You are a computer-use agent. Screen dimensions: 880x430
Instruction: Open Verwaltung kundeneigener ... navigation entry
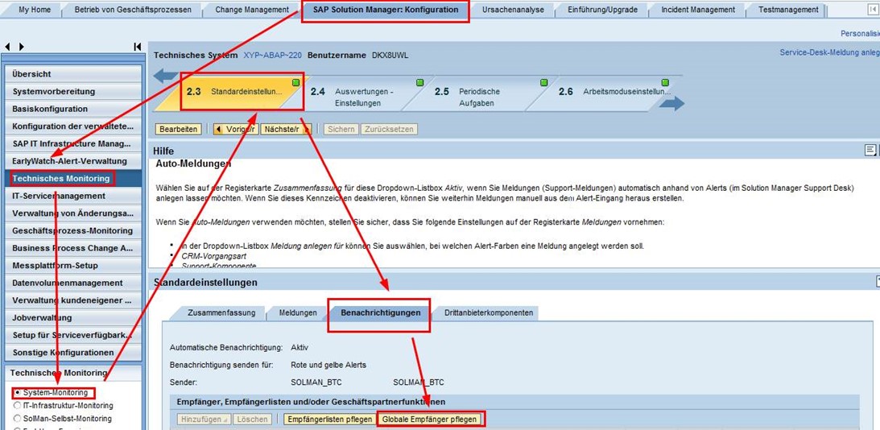[x=73, y=300]
